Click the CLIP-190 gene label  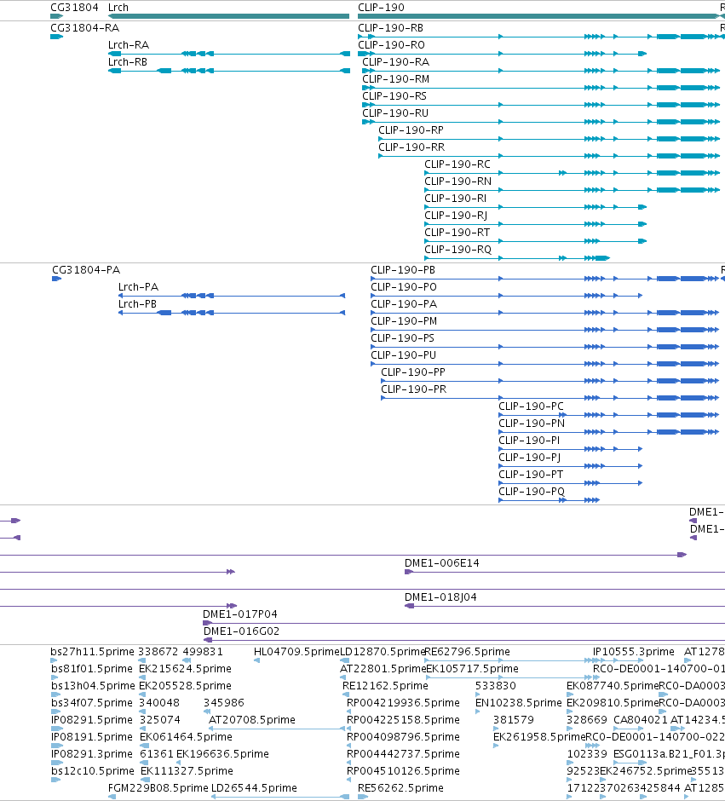pyautogui.click(x=381, y=8)
